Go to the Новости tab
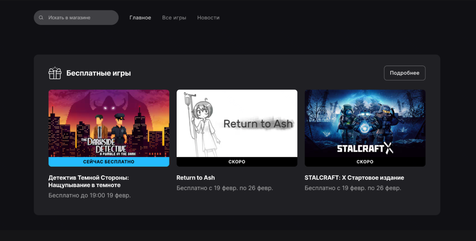Screen dimensions: 476x241 (208, 18)
